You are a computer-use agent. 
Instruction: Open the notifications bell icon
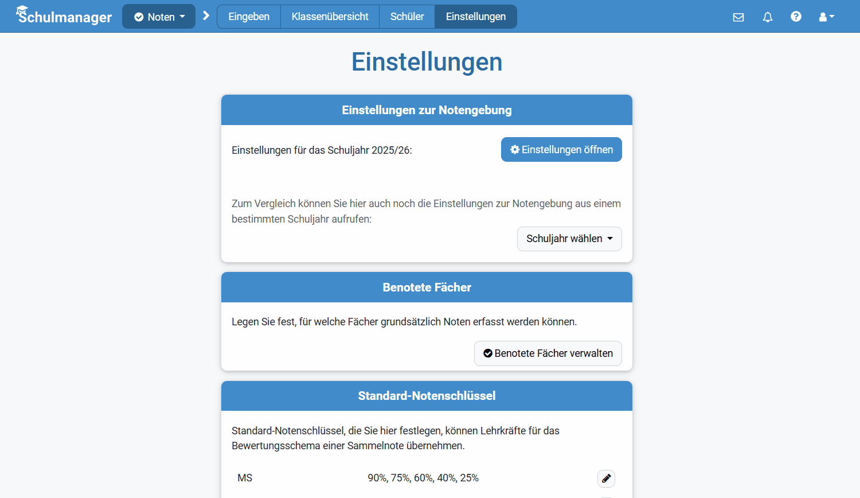tap(768, 17)
